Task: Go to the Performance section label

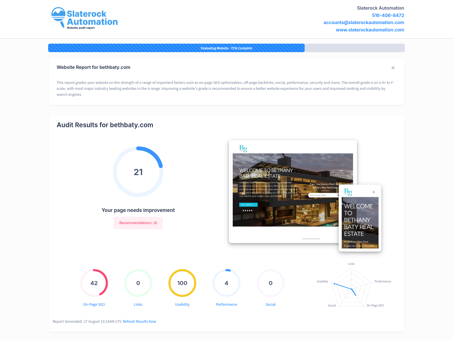Action: pyautogui.click(x=226, y=304)
